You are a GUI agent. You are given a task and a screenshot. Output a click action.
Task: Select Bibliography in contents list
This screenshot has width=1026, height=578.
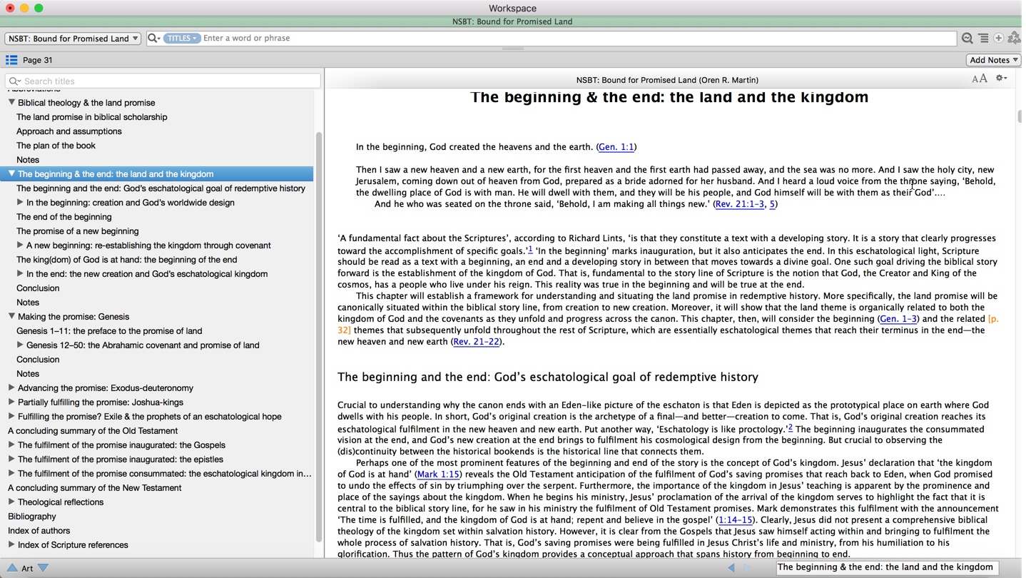(32, 517)
